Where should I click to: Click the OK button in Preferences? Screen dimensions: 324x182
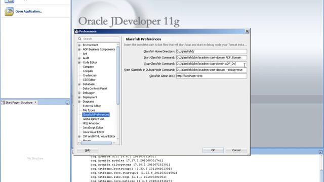coord(213,150)
